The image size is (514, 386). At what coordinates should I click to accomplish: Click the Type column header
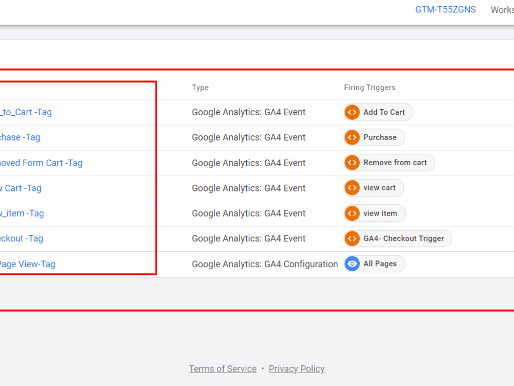click(200, 87)
